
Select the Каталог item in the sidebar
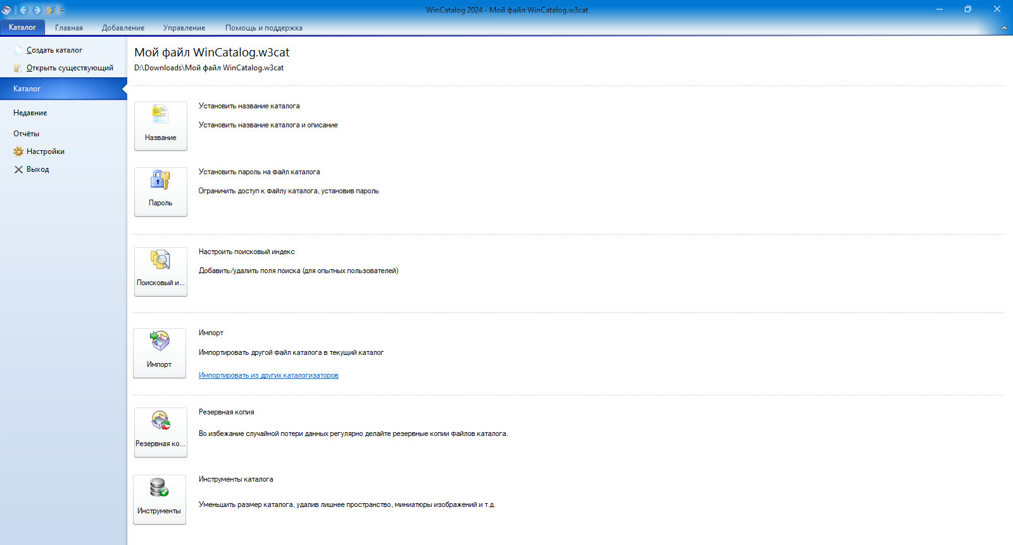click(x=63, y=89)
